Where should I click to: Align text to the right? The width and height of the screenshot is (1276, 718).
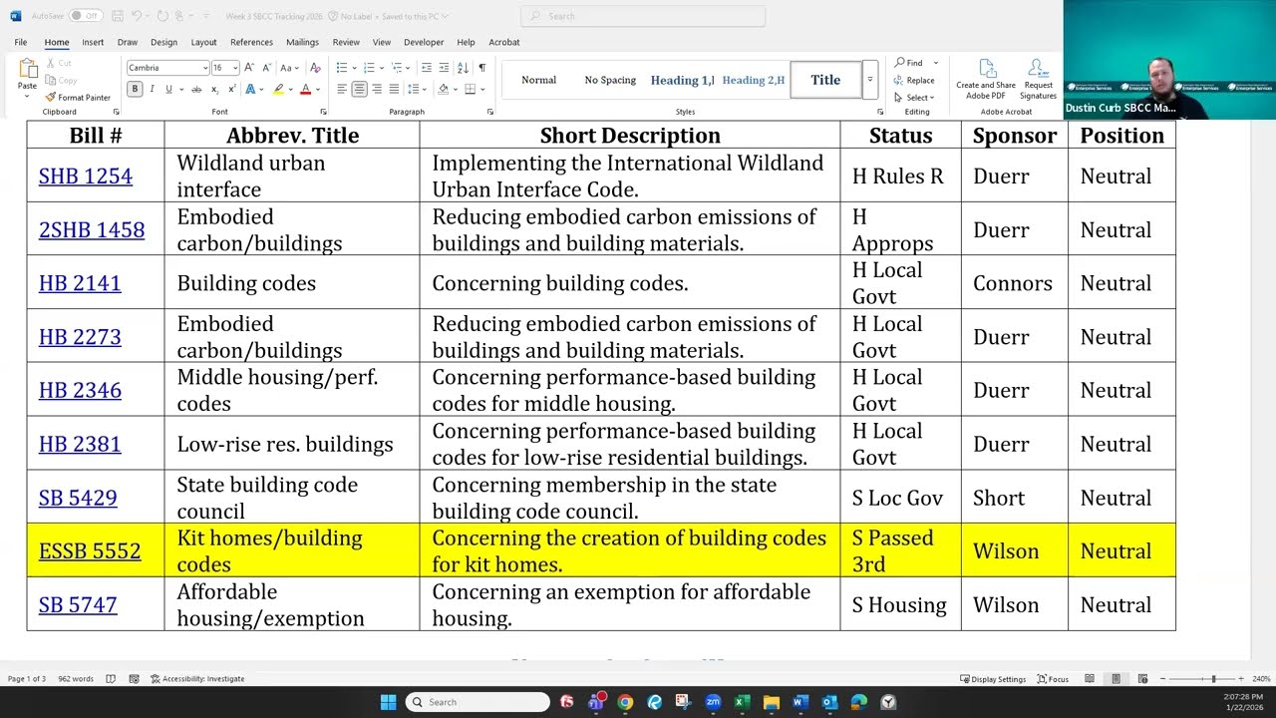(x=377, y=90)
